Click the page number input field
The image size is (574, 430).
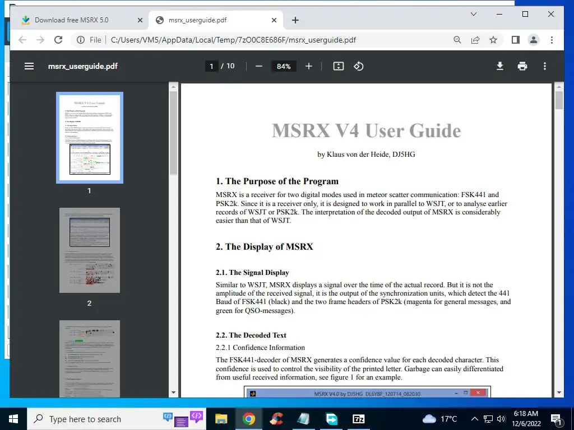point(211,66)
